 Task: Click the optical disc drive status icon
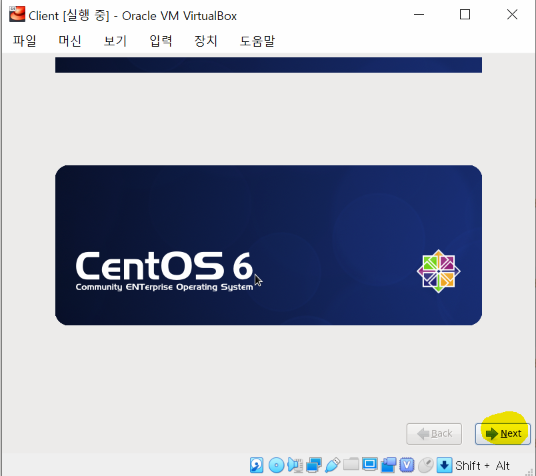coord(276,465)
